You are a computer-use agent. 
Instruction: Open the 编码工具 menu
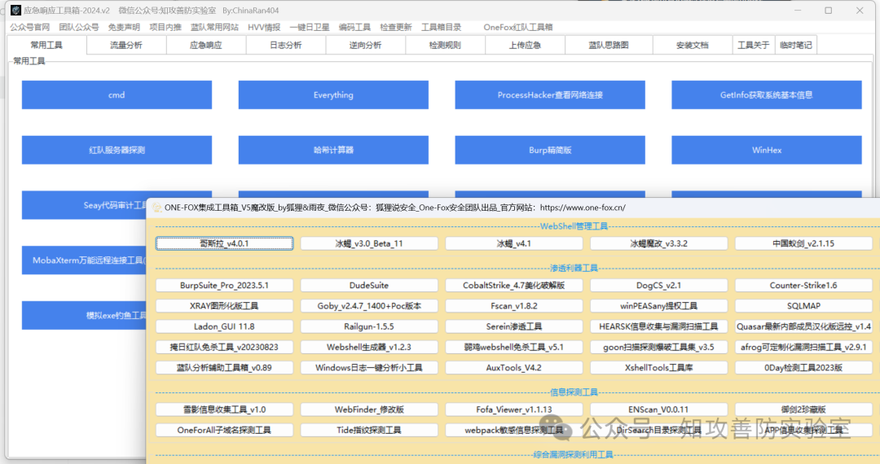(x=354, y=27)
